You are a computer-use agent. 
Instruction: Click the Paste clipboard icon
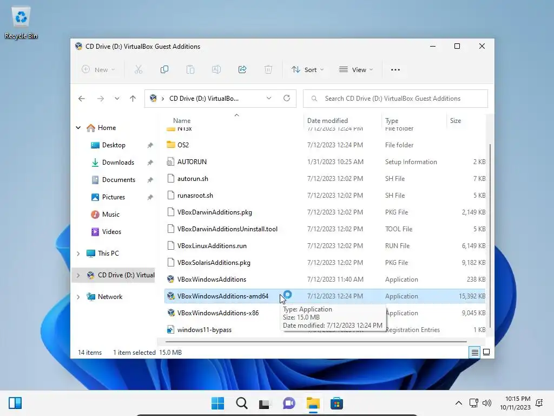190,70
